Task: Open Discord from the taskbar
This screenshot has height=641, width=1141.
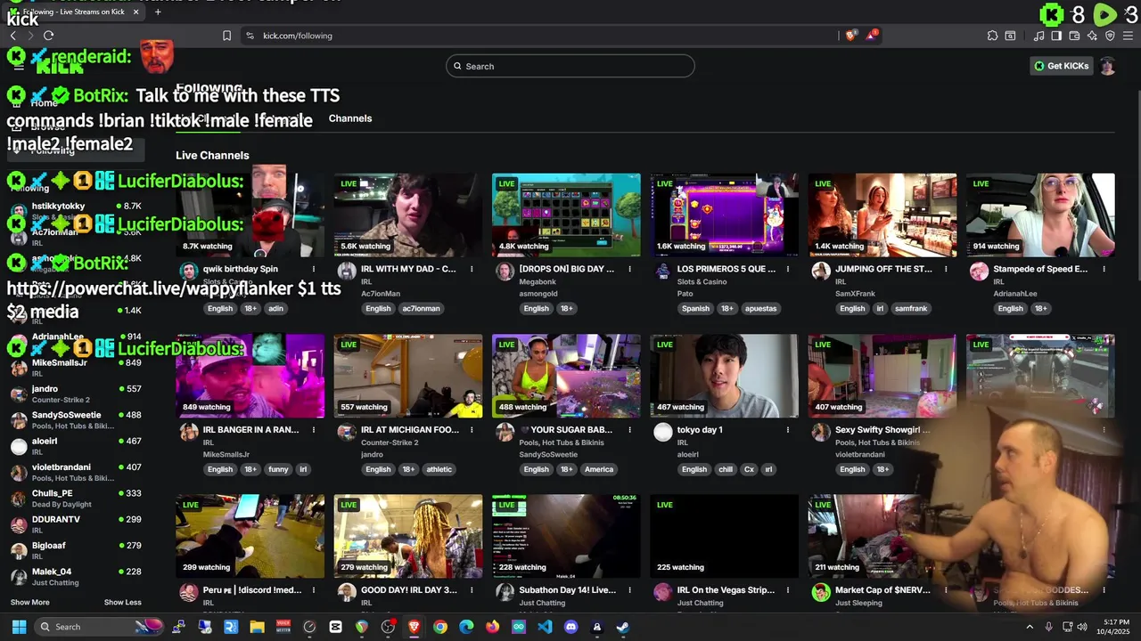Action: (570, 627)
